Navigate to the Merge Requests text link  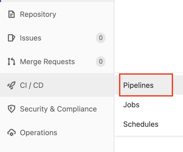coord(47,62)
